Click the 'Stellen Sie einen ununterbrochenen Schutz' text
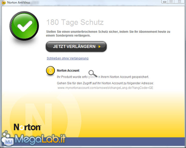 [x=108, y=33]
